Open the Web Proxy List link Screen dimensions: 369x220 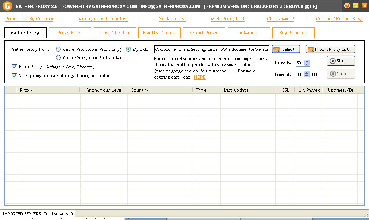pyautogui.click(x=228, y=19)
